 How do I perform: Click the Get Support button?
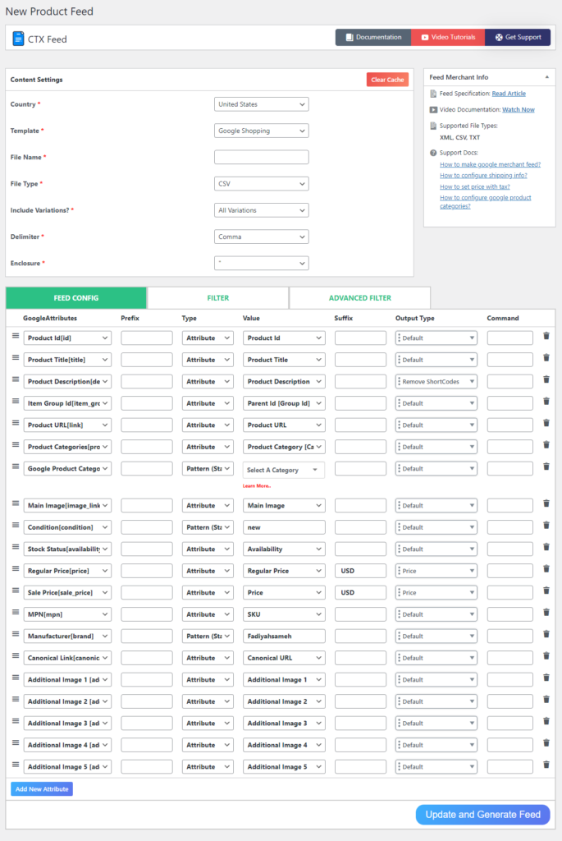pos(518,37)
